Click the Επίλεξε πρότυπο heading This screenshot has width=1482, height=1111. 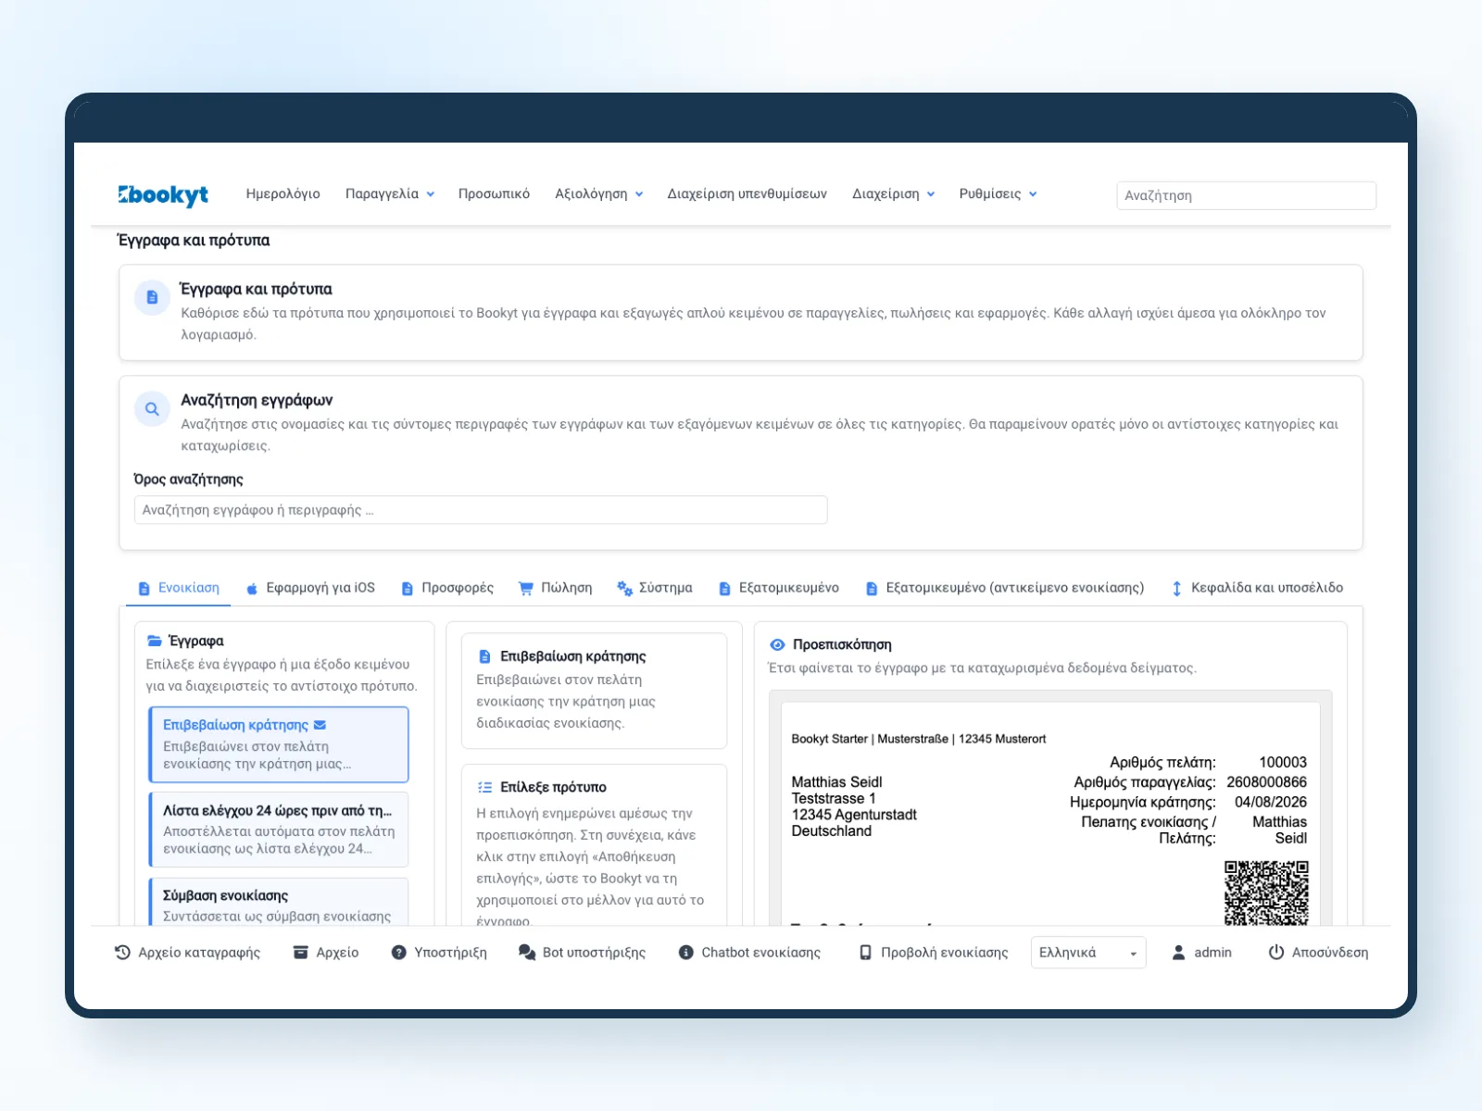pyautogui.click(x=553, y=787)
